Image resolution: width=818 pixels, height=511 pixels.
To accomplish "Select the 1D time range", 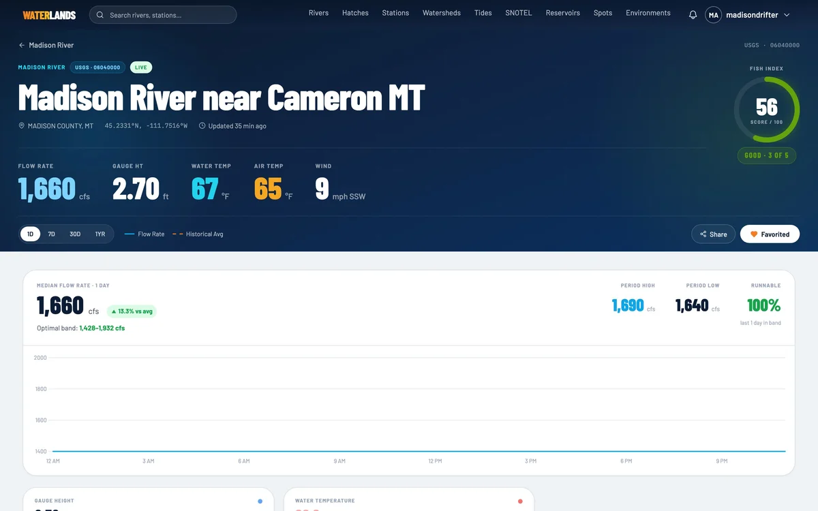I will pos(30,234).
